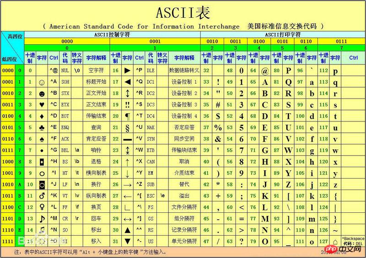Select the pilcrow ¶ beside 20
366x258 pixels.
[x=128, y=116]
